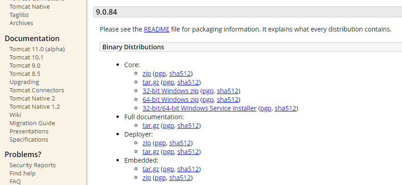Screen dimensions: 402x185
Task: Open Tomcat Native 2 documentation
Action: tap(32, 98)
